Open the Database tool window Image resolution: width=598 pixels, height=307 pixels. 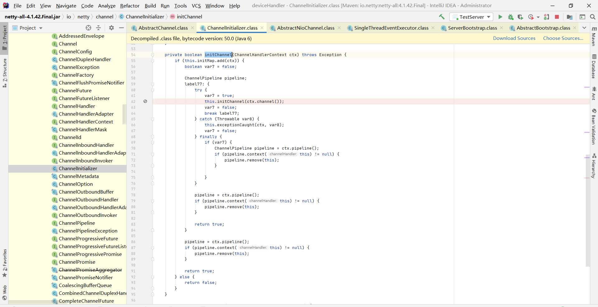(x=594, y=66)
